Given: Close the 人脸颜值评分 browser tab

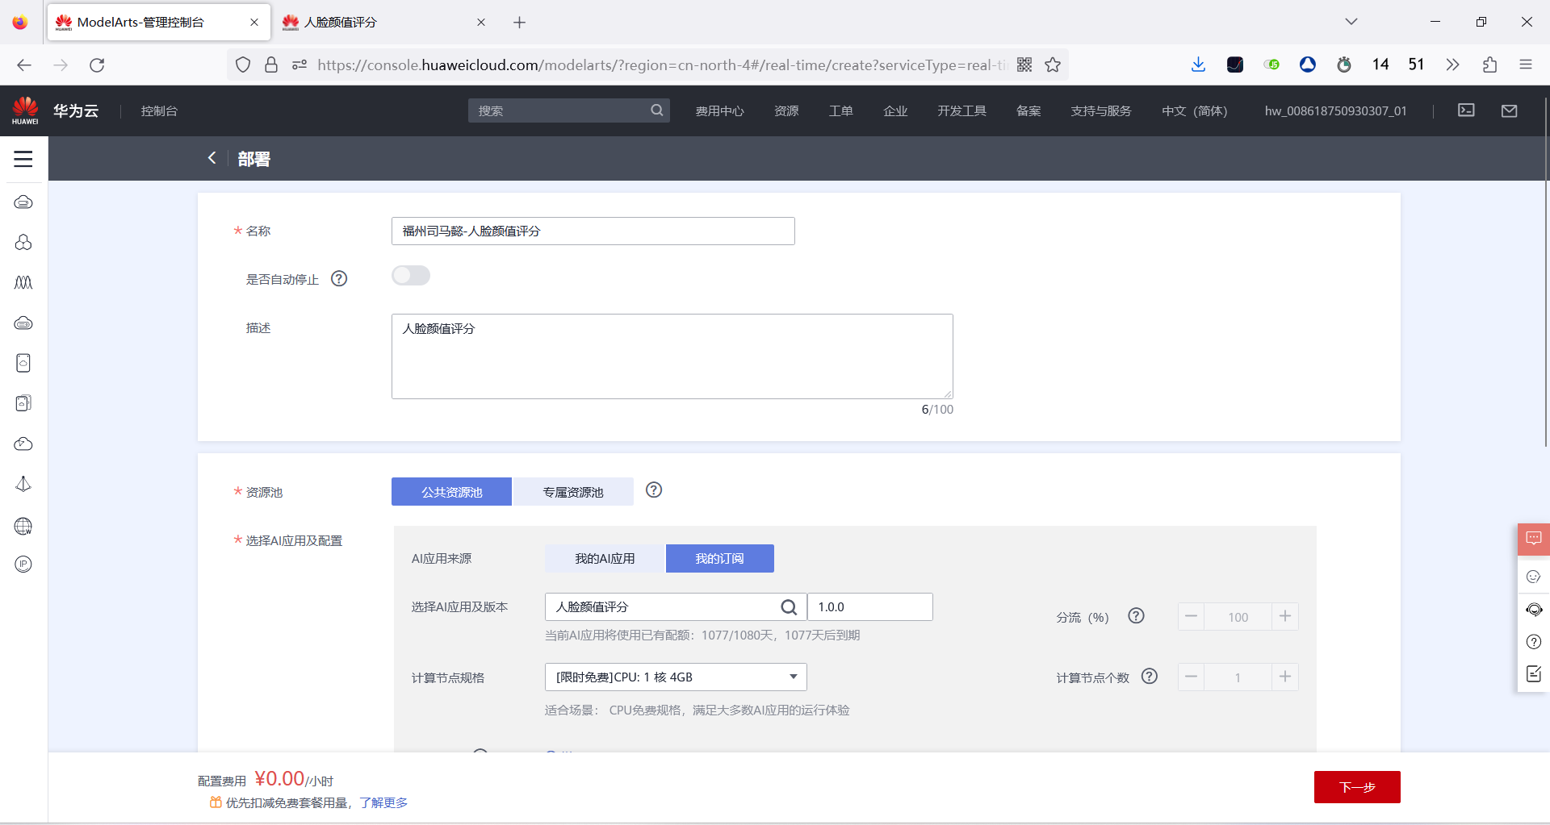Looking at the screenshot, I should coord(481,22).
